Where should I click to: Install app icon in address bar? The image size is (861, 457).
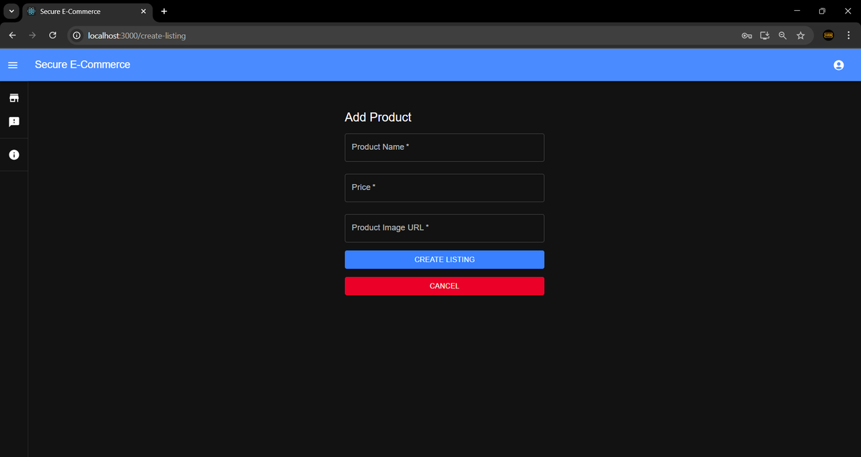(765, 36)
